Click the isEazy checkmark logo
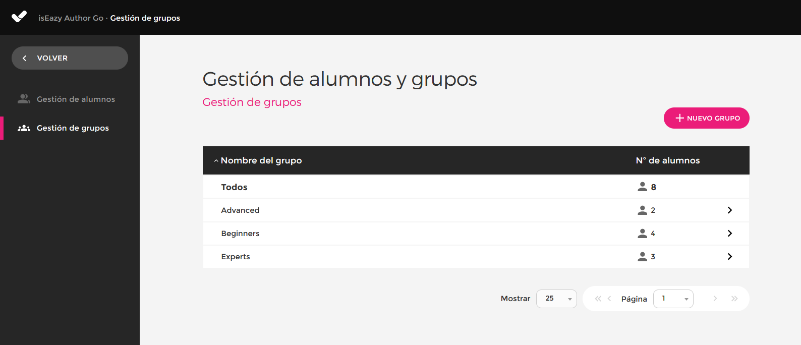The width and height of the screenshot is (801, 345). point(19,17)
